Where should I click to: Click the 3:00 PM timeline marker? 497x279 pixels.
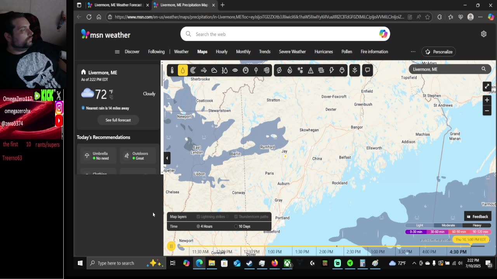[377, 251]
